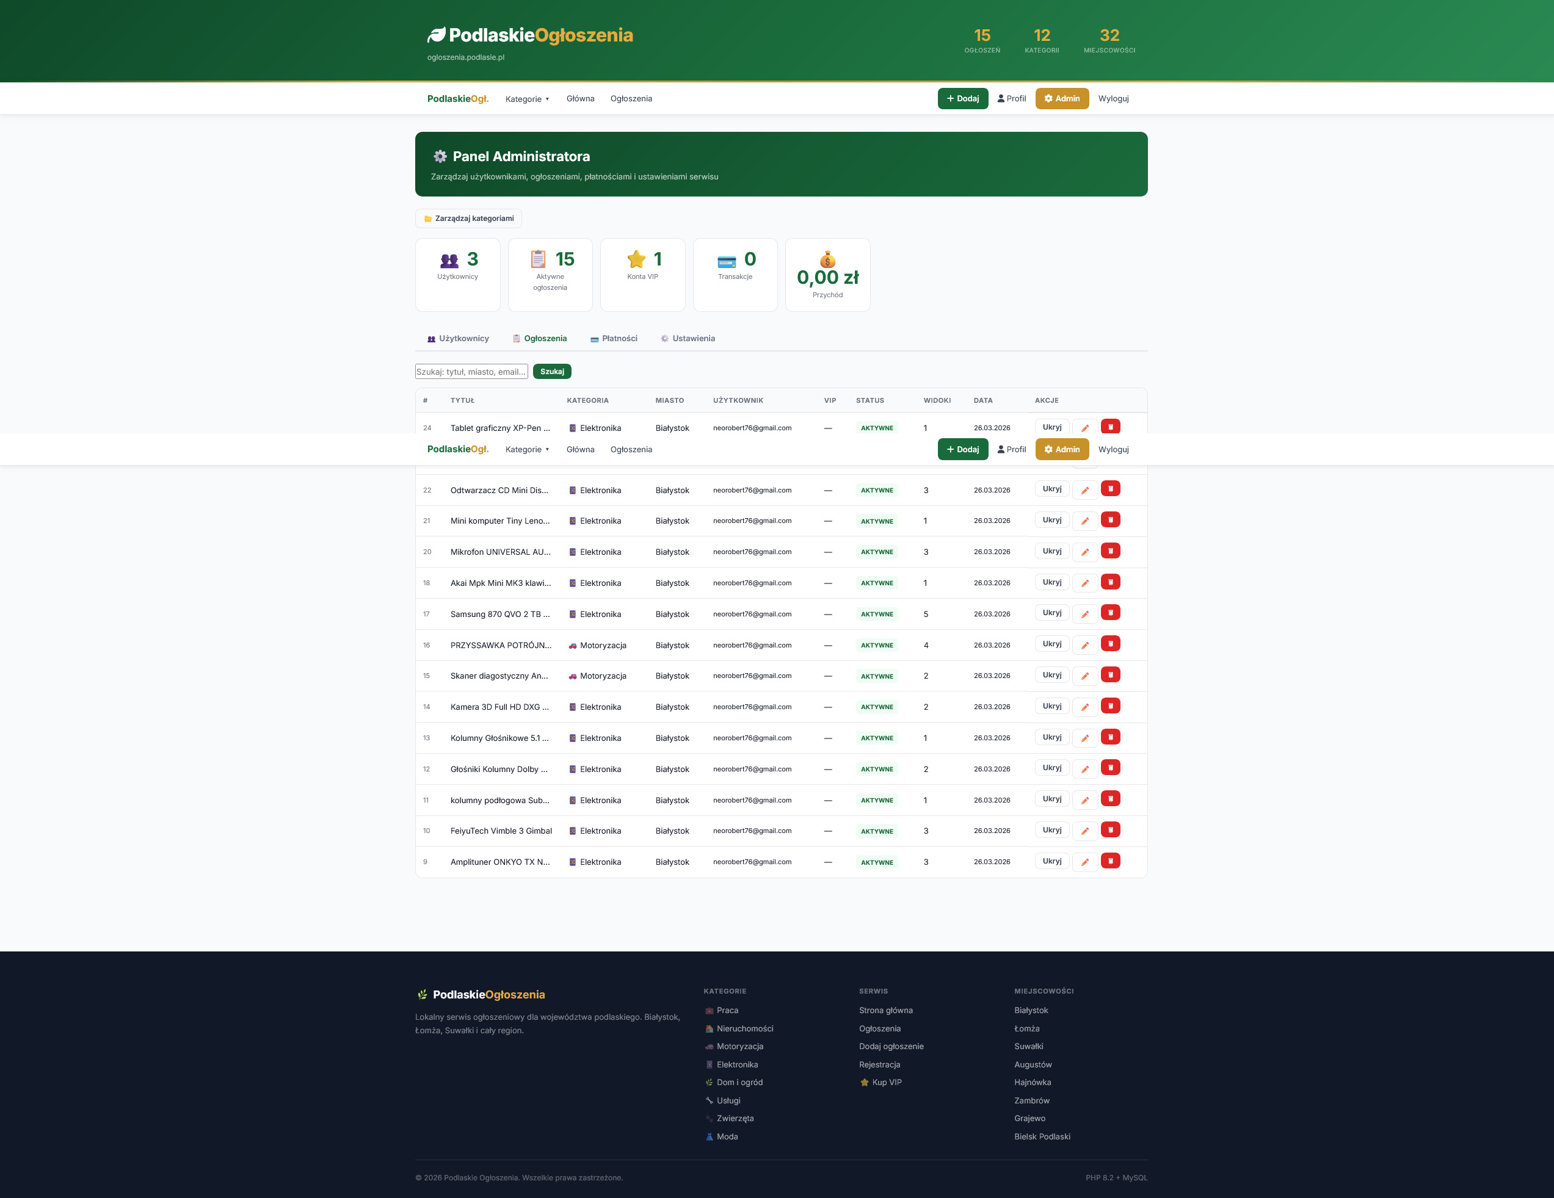This screenshot has width=1554, height=1198.
Task: Toggle visibility of PRZYSSAWKA POTRÓJNA listing with Ukryj
Action: 1051,644
